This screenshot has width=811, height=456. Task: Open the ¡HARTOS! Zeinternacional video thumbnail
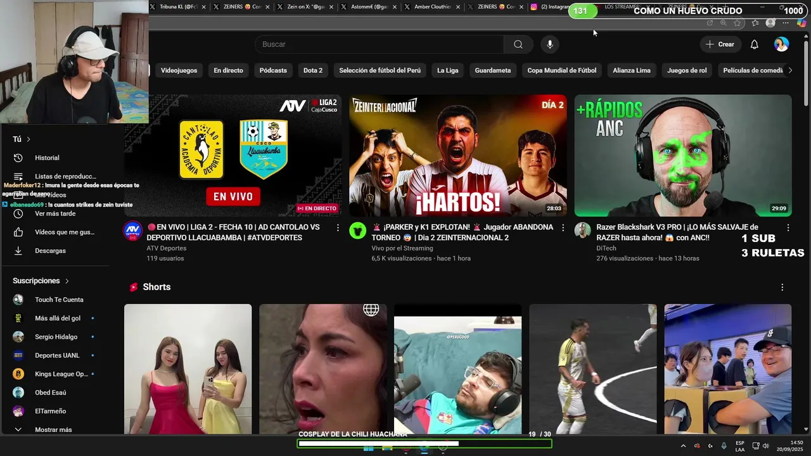458,156
